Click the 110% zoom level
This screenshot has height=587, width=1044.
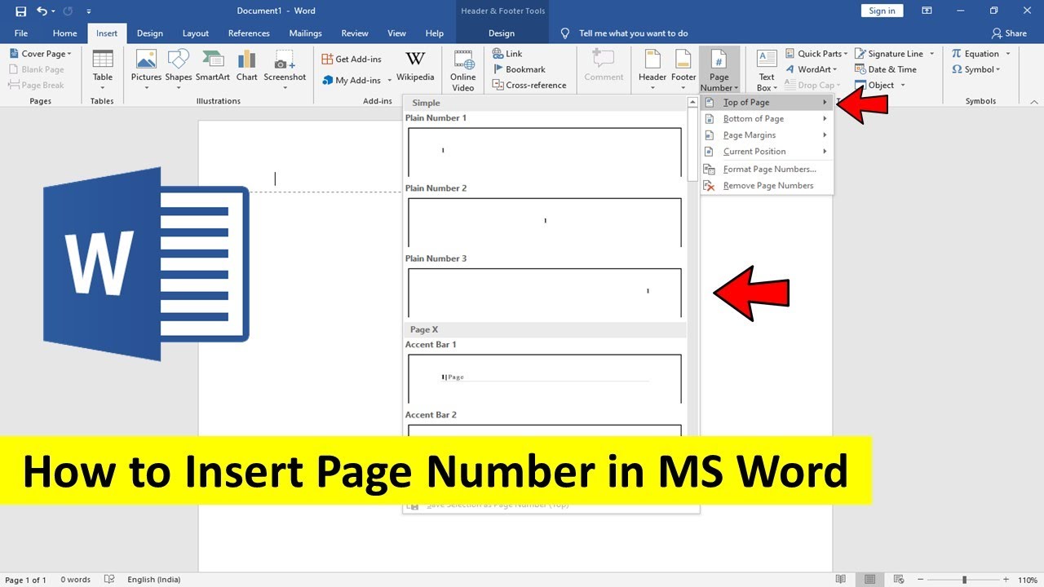click(1027, 580)
